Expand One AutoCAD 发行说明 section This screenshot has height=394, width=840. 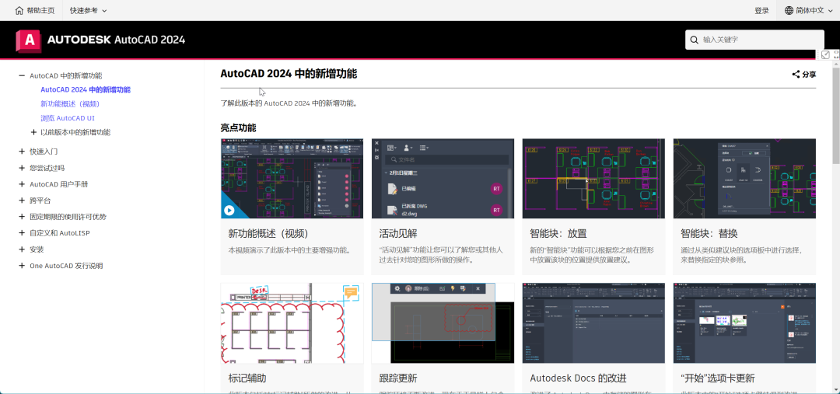[22, 266]
